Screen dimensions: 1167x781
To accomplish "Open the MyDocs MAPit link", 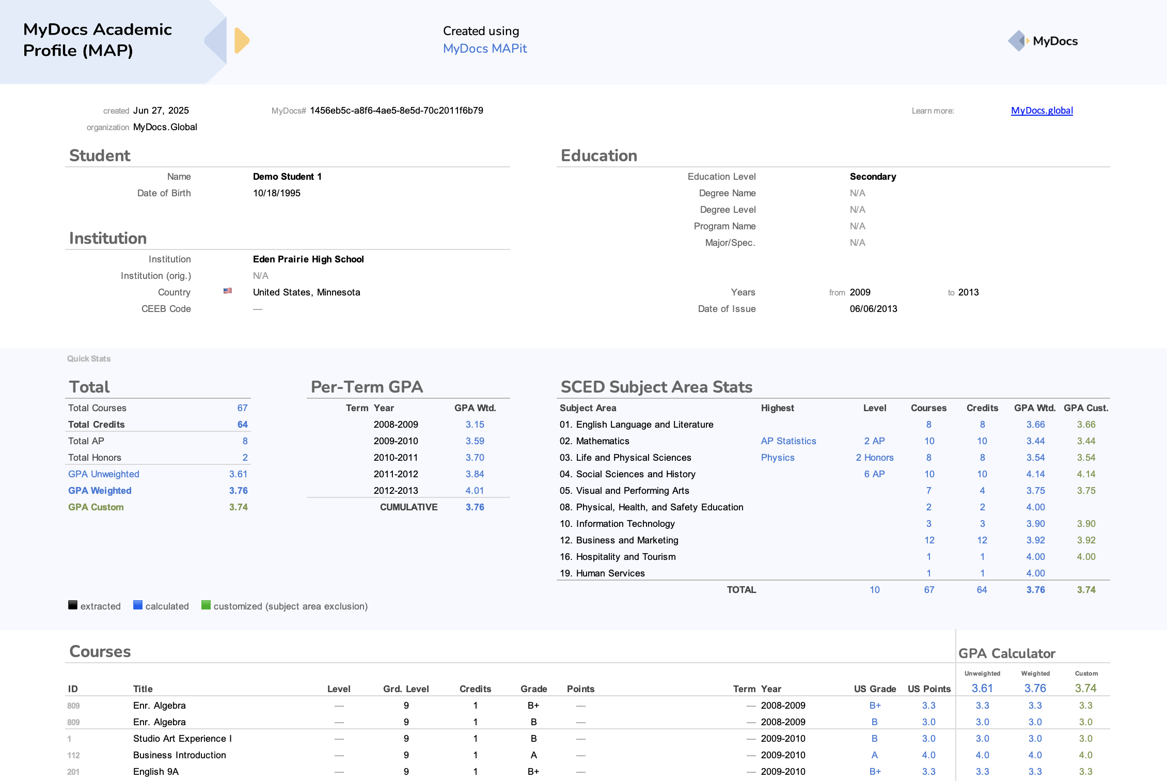I will pos(484,49).
